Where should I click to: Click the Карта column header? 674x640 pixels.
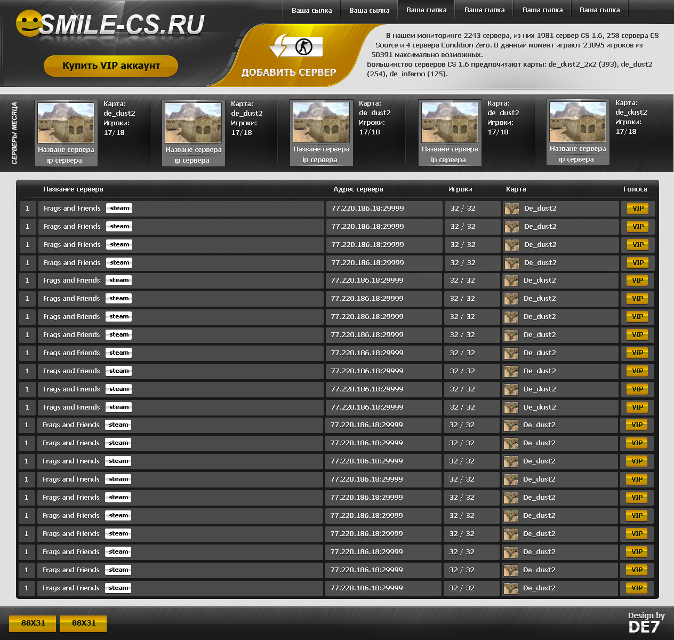coord(516,189)
